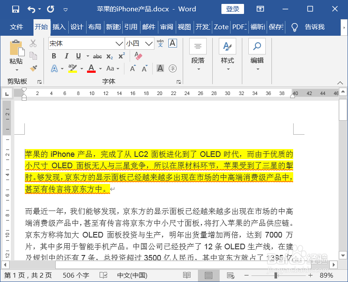Apply red font color
Viewport: 348px width, 282px height.
pyautogui.click(x=92, y=69)
